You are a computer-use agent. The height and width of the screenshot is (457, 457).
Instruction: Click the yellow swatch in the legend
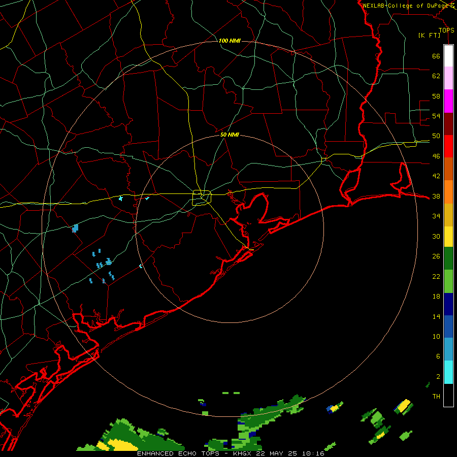[448, 237]
